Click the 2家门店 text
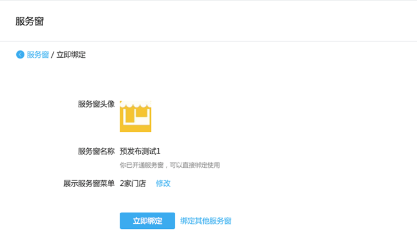The width and height of the screenshot is (417, 240). pyautogui.click(x=133, y=183)
